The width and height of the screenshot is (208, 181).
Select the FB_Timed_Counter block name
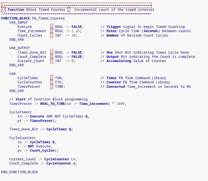tap(48, 18)
